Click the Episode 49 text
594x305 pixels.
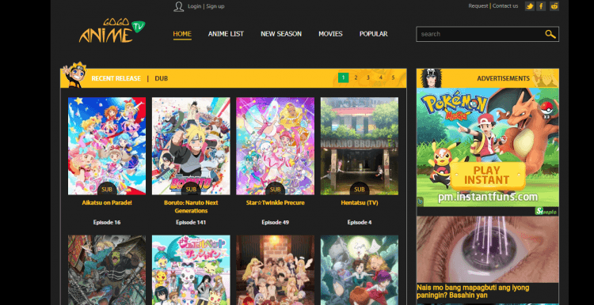276,223
